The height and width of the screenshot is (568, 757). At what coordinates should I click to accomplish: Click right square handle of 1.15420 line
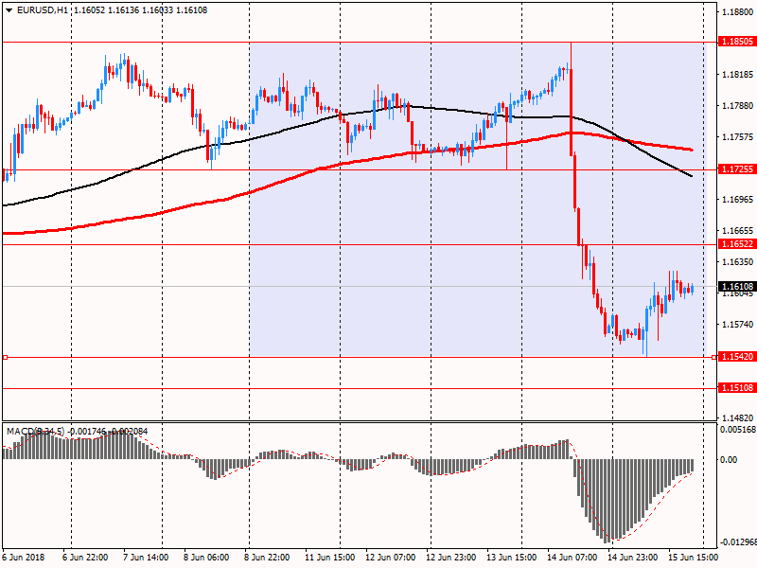(713, 357)
